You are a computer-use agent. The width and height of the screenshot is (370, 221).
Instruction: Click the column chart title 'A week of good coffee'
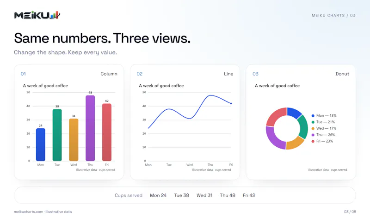point(45,86)
